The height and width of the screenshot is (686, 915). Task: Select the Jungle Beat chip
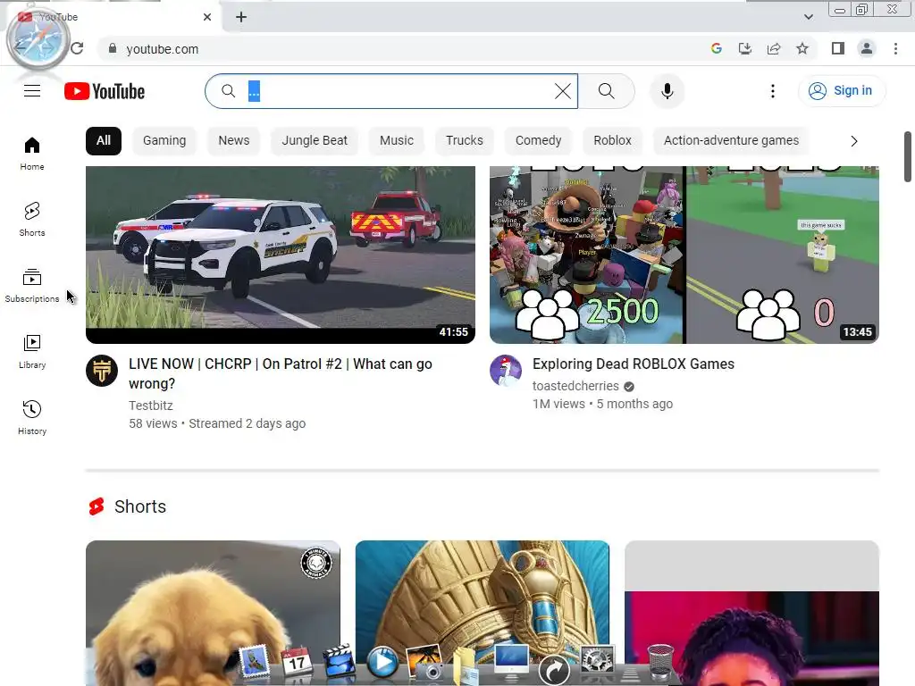[x=315, y=140]
